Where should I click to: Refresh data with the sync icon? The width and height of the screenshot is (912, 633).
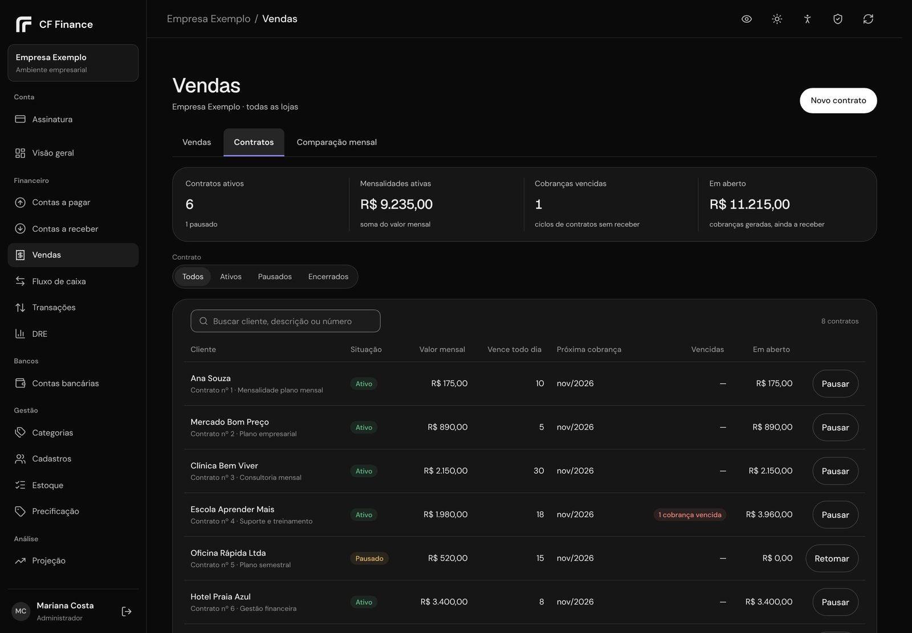[868, 19]
